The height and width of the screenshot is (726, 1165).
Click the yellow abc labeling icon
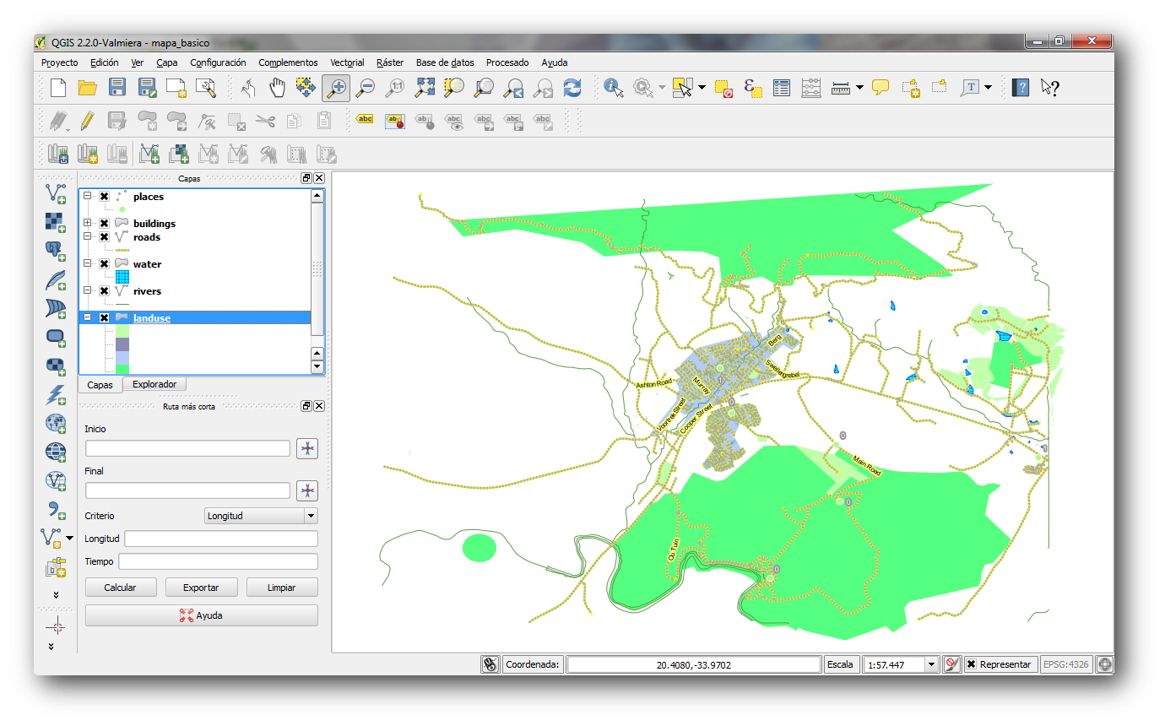click(365, 120)
